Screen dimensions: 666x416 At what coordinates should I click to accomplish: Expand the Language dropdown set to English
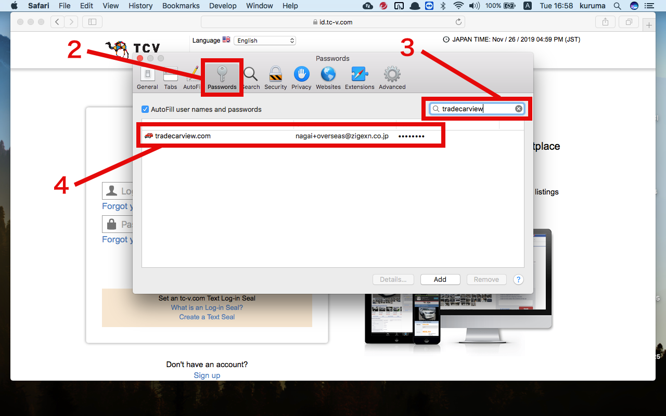pyautogui.click(x=265, y=41)
